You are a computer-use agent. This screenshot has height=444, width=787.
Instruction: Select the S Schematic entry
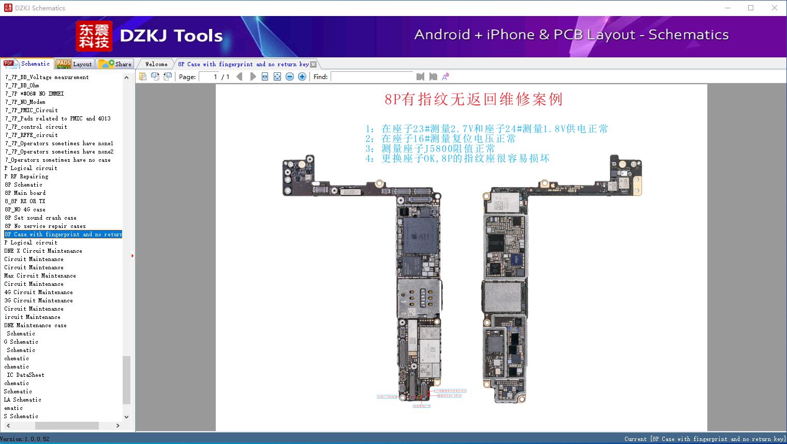[x=21, y=416]
